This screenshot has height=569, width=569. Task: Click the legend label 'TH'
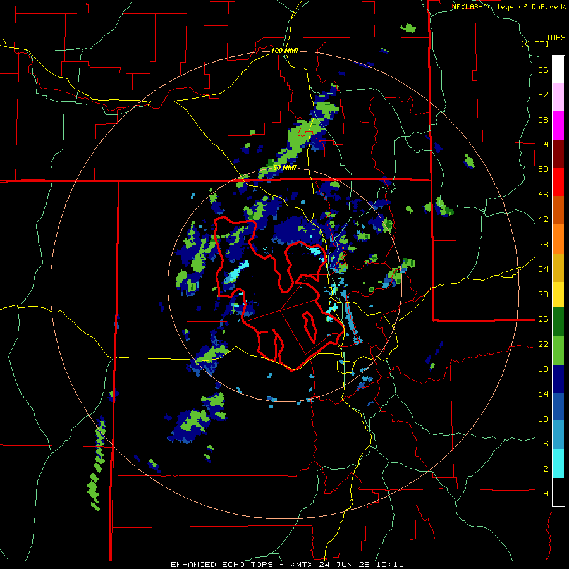[x=543, y=494]
